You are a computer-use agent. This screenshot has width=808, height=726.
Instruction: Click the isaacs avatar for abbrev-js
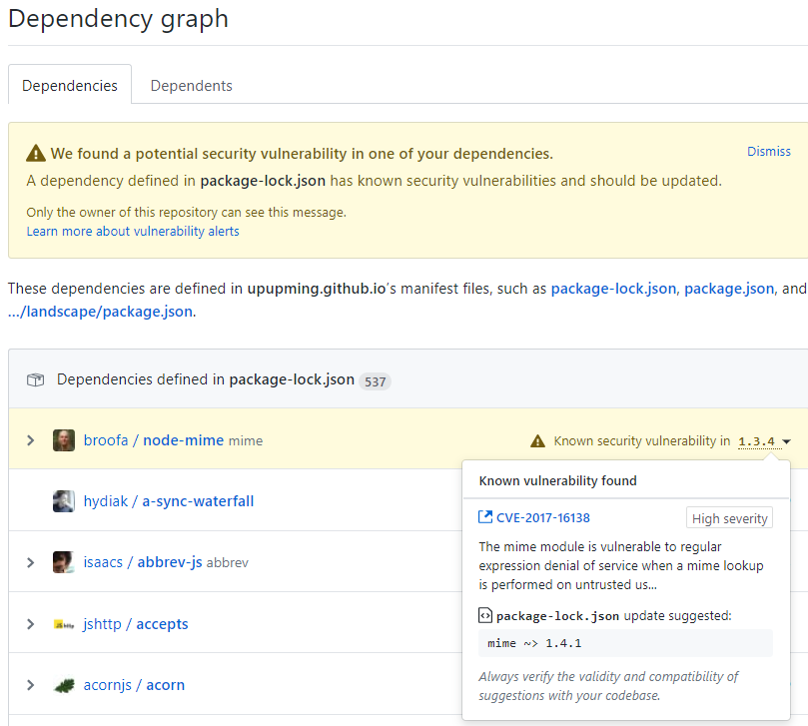tap(63, 561)
